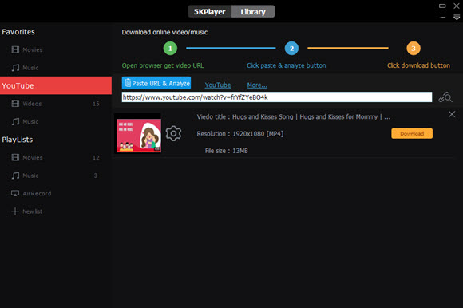Screen dimensions: 463x308
Task: Click the Favorites heading
Action: click(18, 32)
